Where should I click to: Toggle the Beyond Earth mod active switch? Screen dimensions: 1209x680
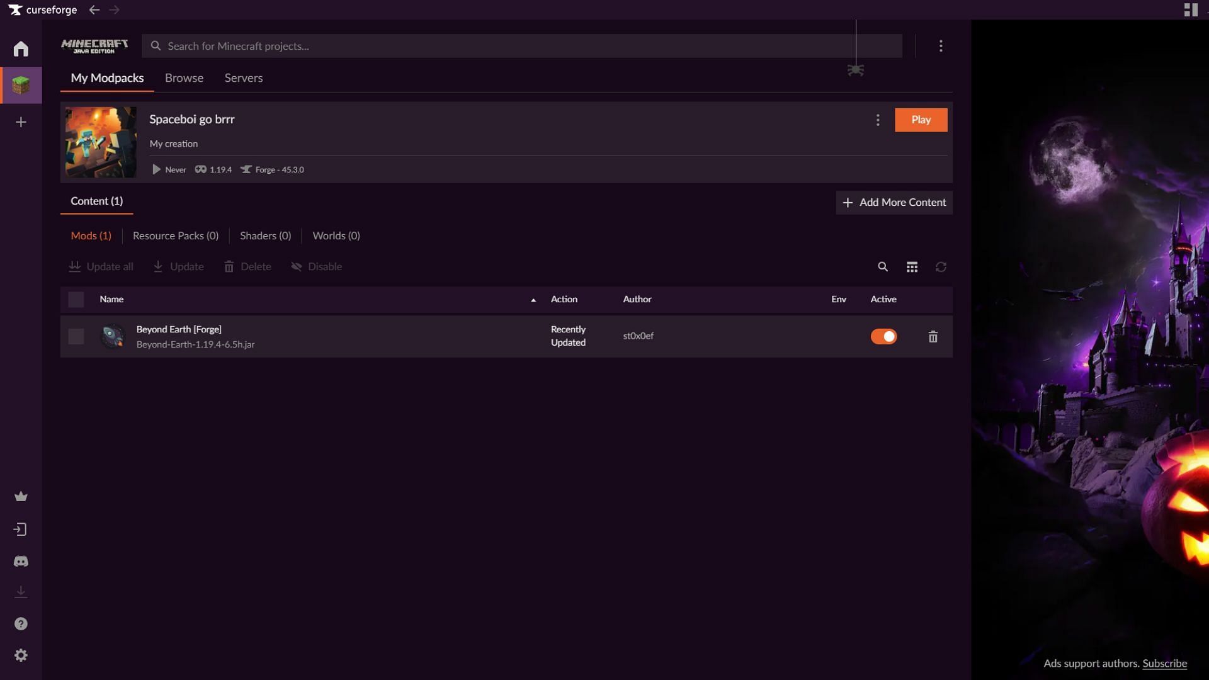pos(883,336)
